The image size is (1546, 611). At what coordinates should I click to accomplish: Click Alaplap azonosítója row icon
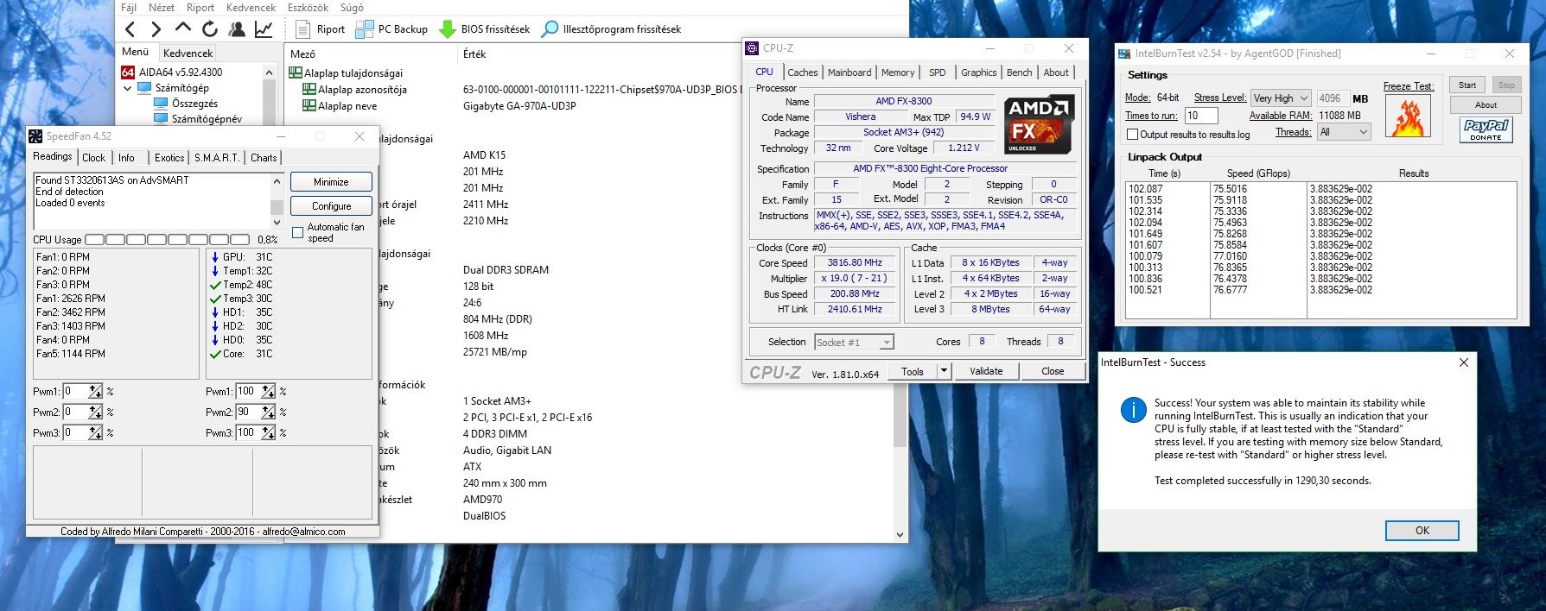(309, 90)
